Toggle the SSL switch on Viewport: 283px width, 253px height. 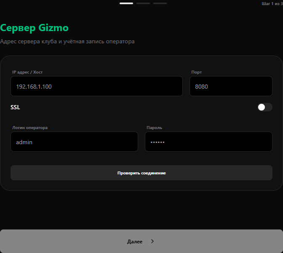coord(264,107)
